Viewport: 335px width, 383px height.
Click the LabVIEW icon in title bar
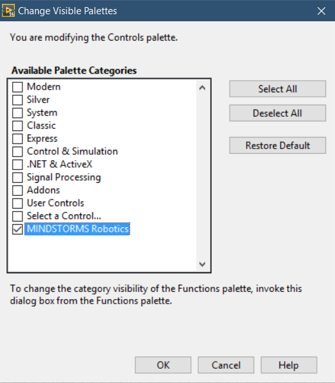pyautogui.click(x=8, y=11)
